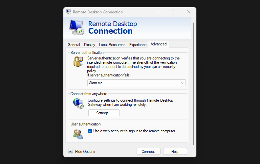Click the Connect button
This screenshot has height=164, width=260.
coord(148,152)
